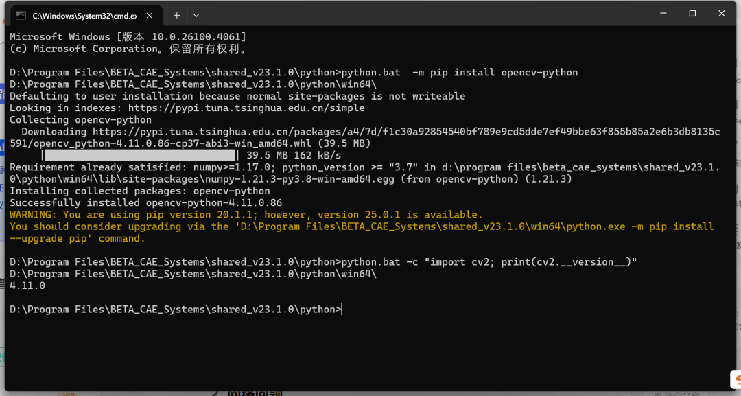The height and width of the screenshot is (396, 741).
Task: Minimize the terminal window
Action: 663,13
